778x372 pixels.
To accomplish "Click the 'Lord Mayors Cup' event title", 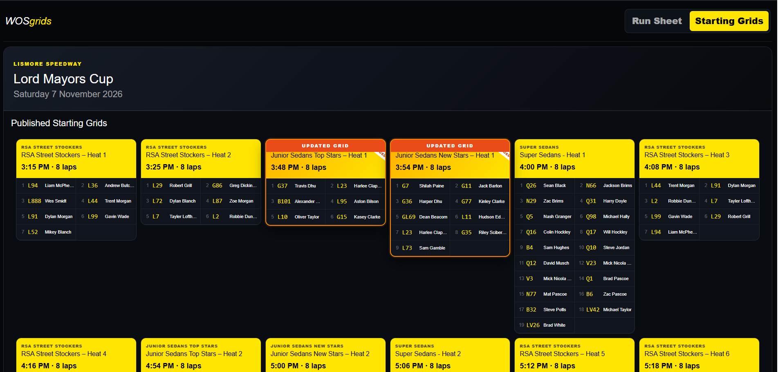I will (x=63, y=79).
